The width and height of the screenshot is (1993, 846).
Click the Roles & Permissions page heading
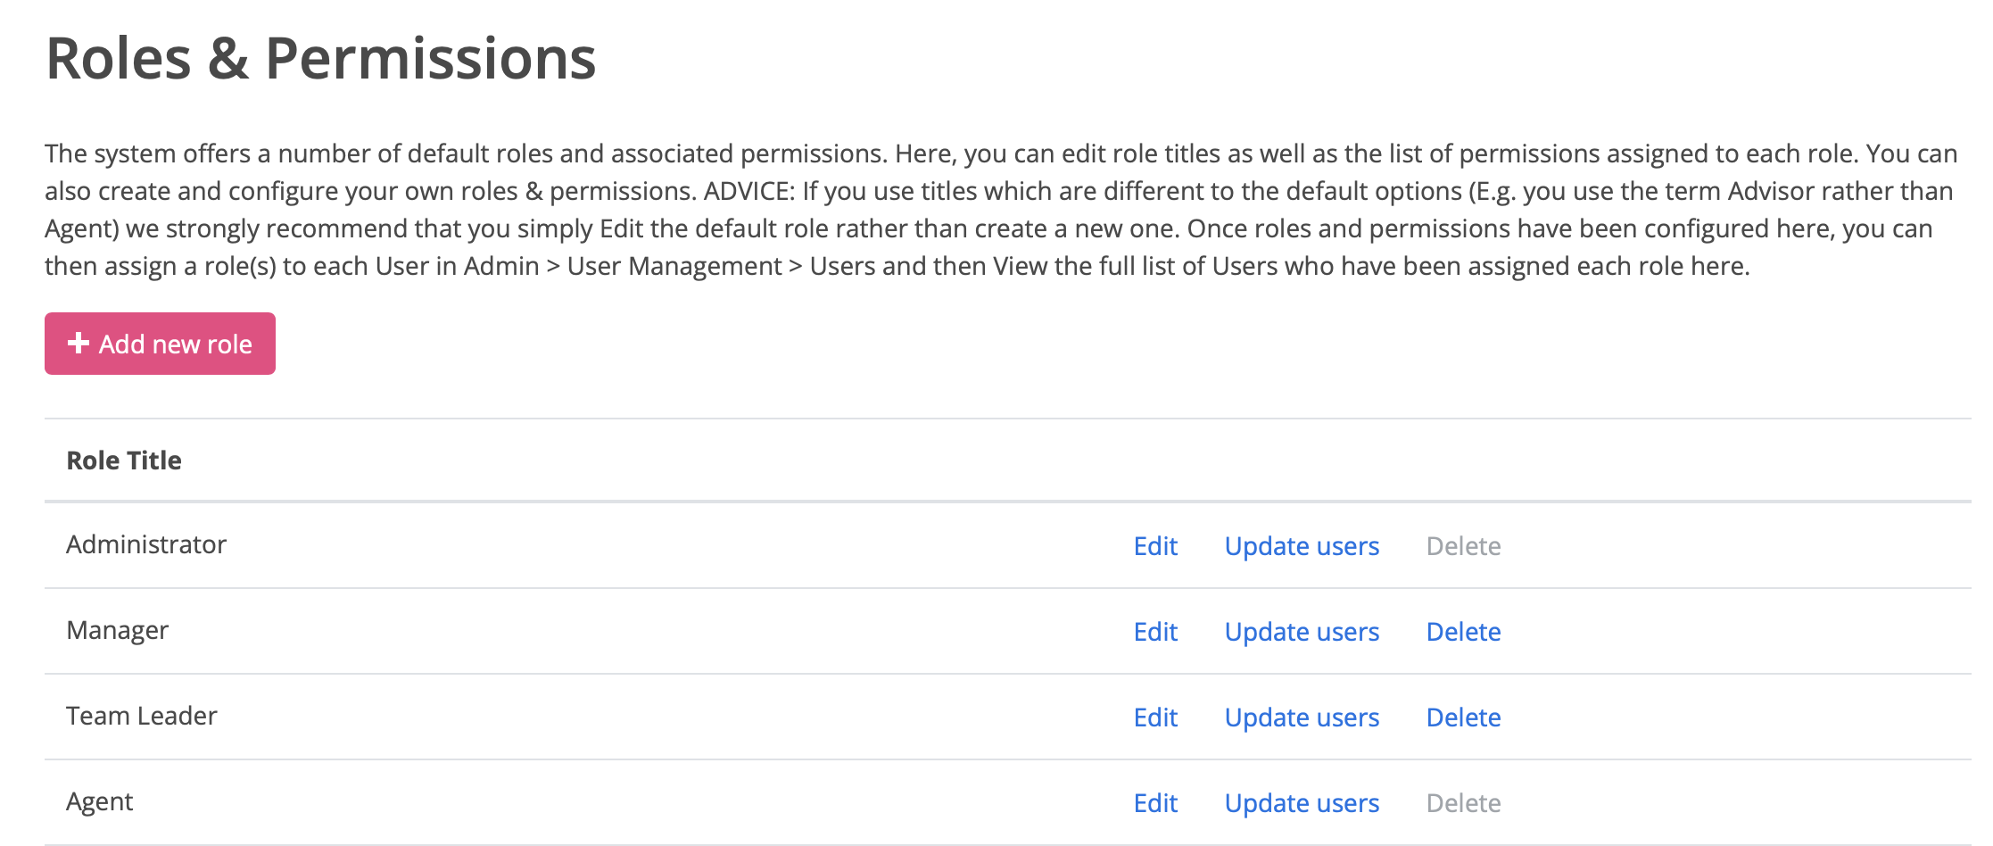click(321, 59)
